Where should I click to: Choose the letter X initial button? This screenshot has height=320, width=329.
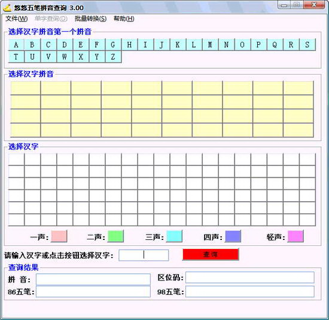81,57
